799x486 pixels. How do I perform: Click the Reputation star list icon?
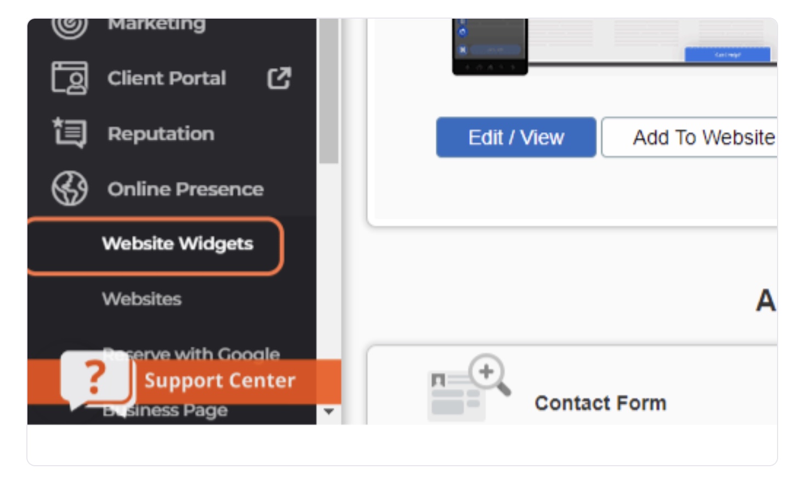click(x=70, y=133)
